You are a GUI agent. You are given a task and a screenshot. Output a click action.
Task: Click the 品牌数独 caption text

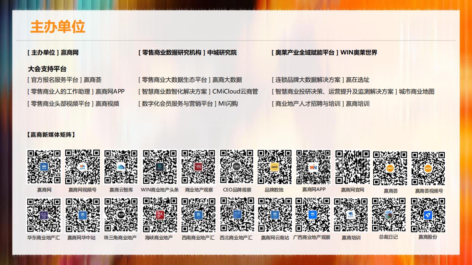point(274,190)
